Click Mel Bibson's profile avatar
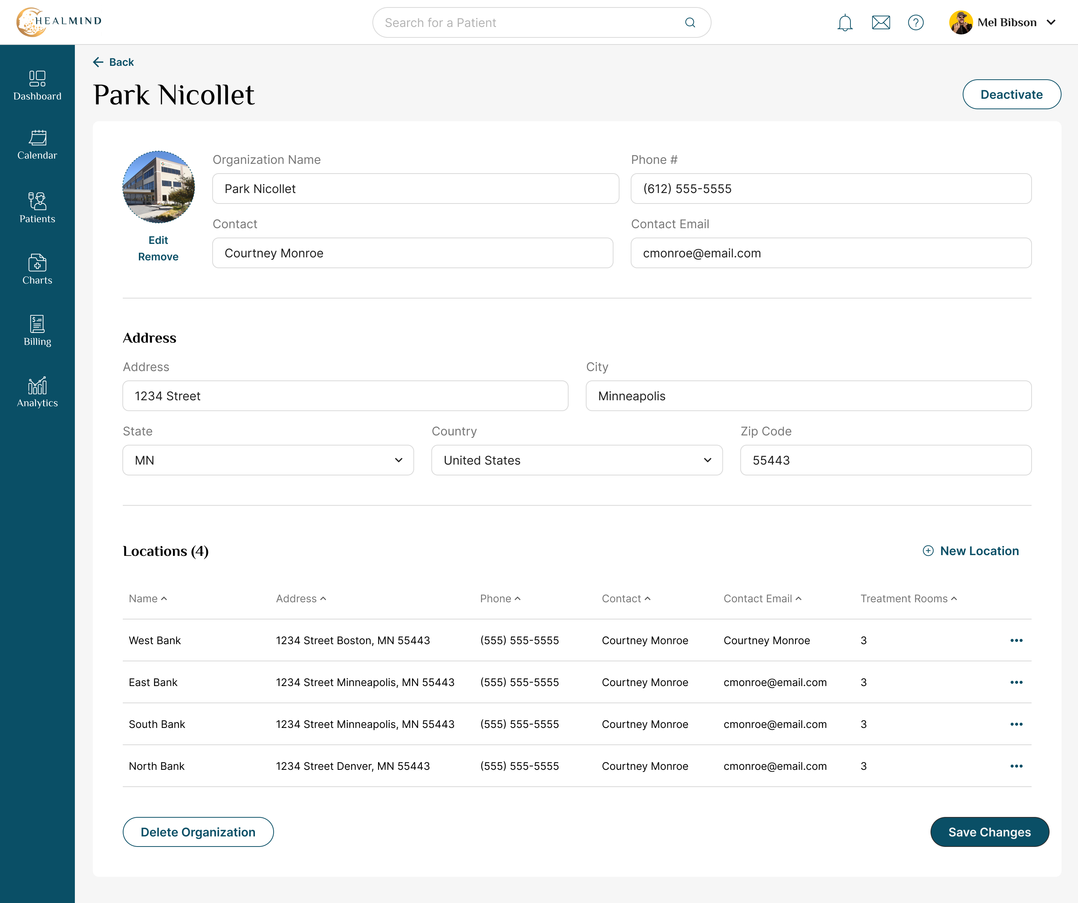 [961, 22]
